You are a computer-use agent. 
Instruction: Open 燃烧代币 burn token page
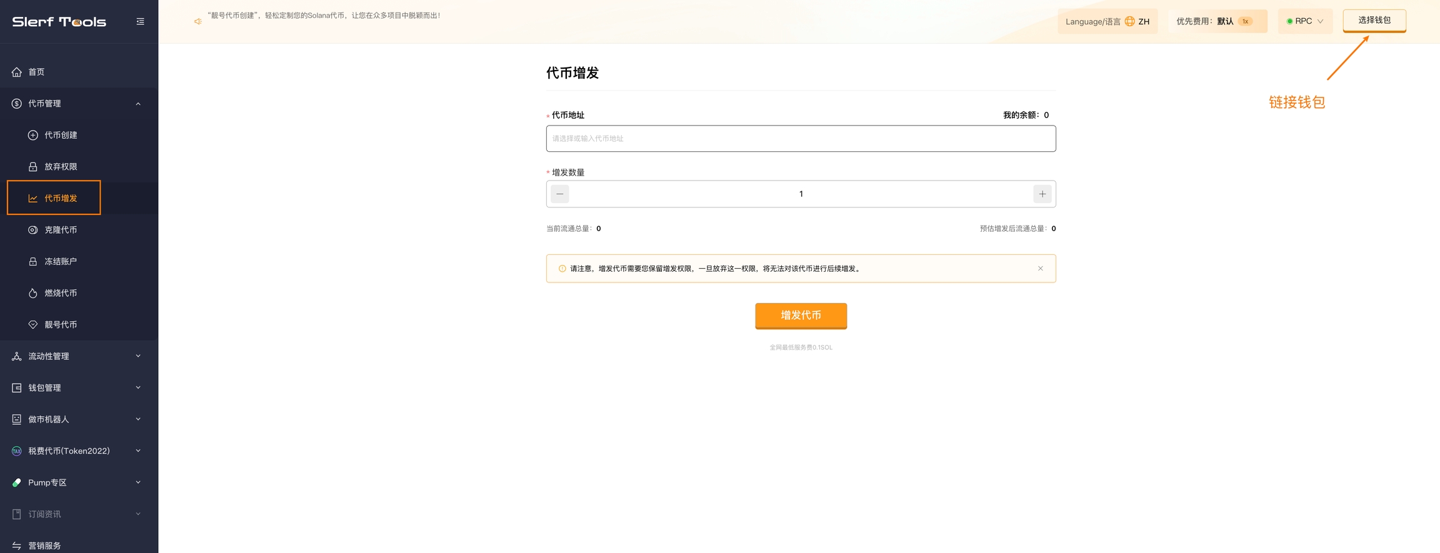point(61,293)
